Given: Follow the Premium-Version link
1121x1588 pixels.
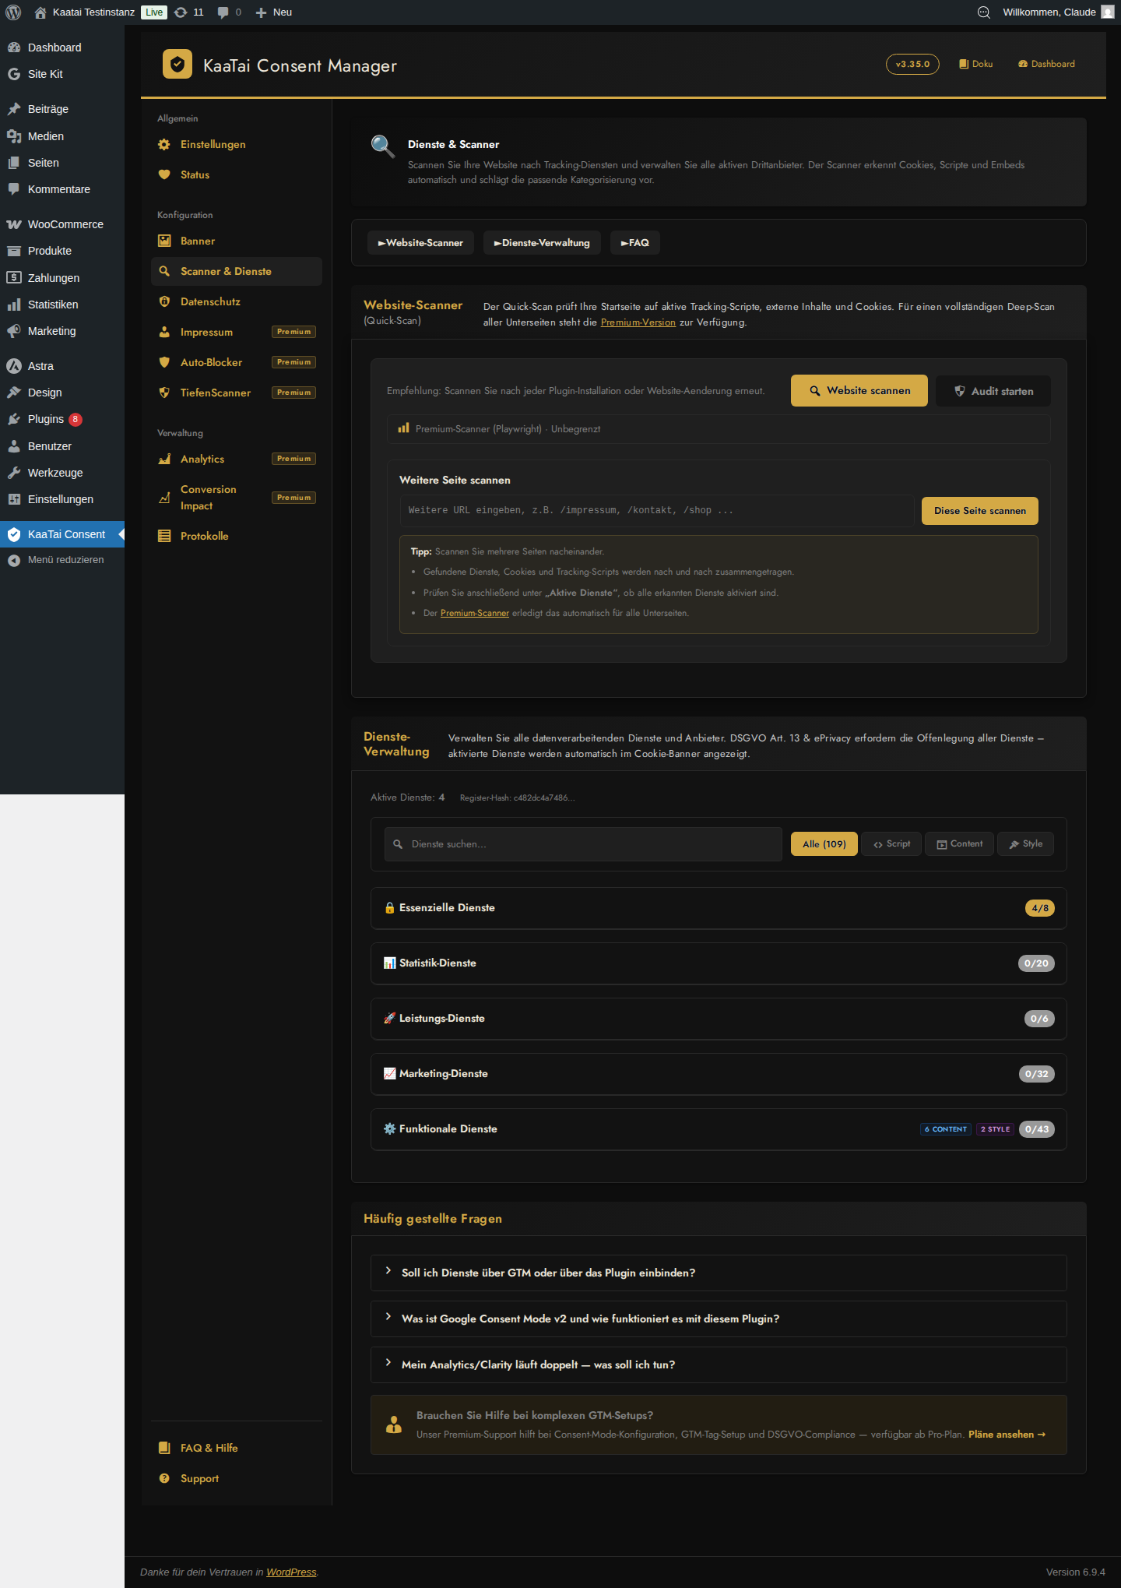Looking at the screenshot, I should tap(638, 322).
